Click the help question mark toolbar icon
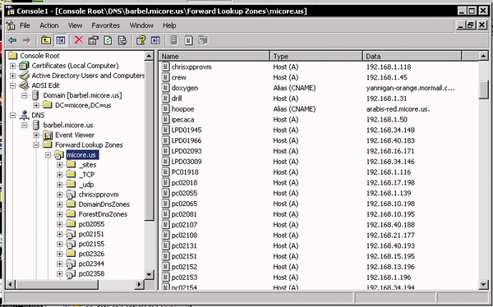Screen dimensions: 493x307 (141, 40)
